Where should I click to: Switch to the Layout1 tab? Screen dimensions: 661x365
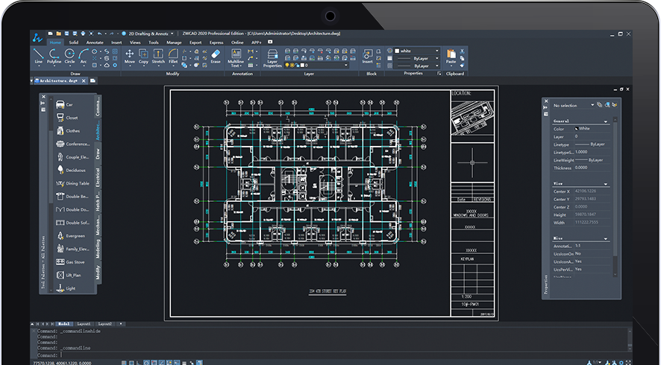[x=83, y=324]
